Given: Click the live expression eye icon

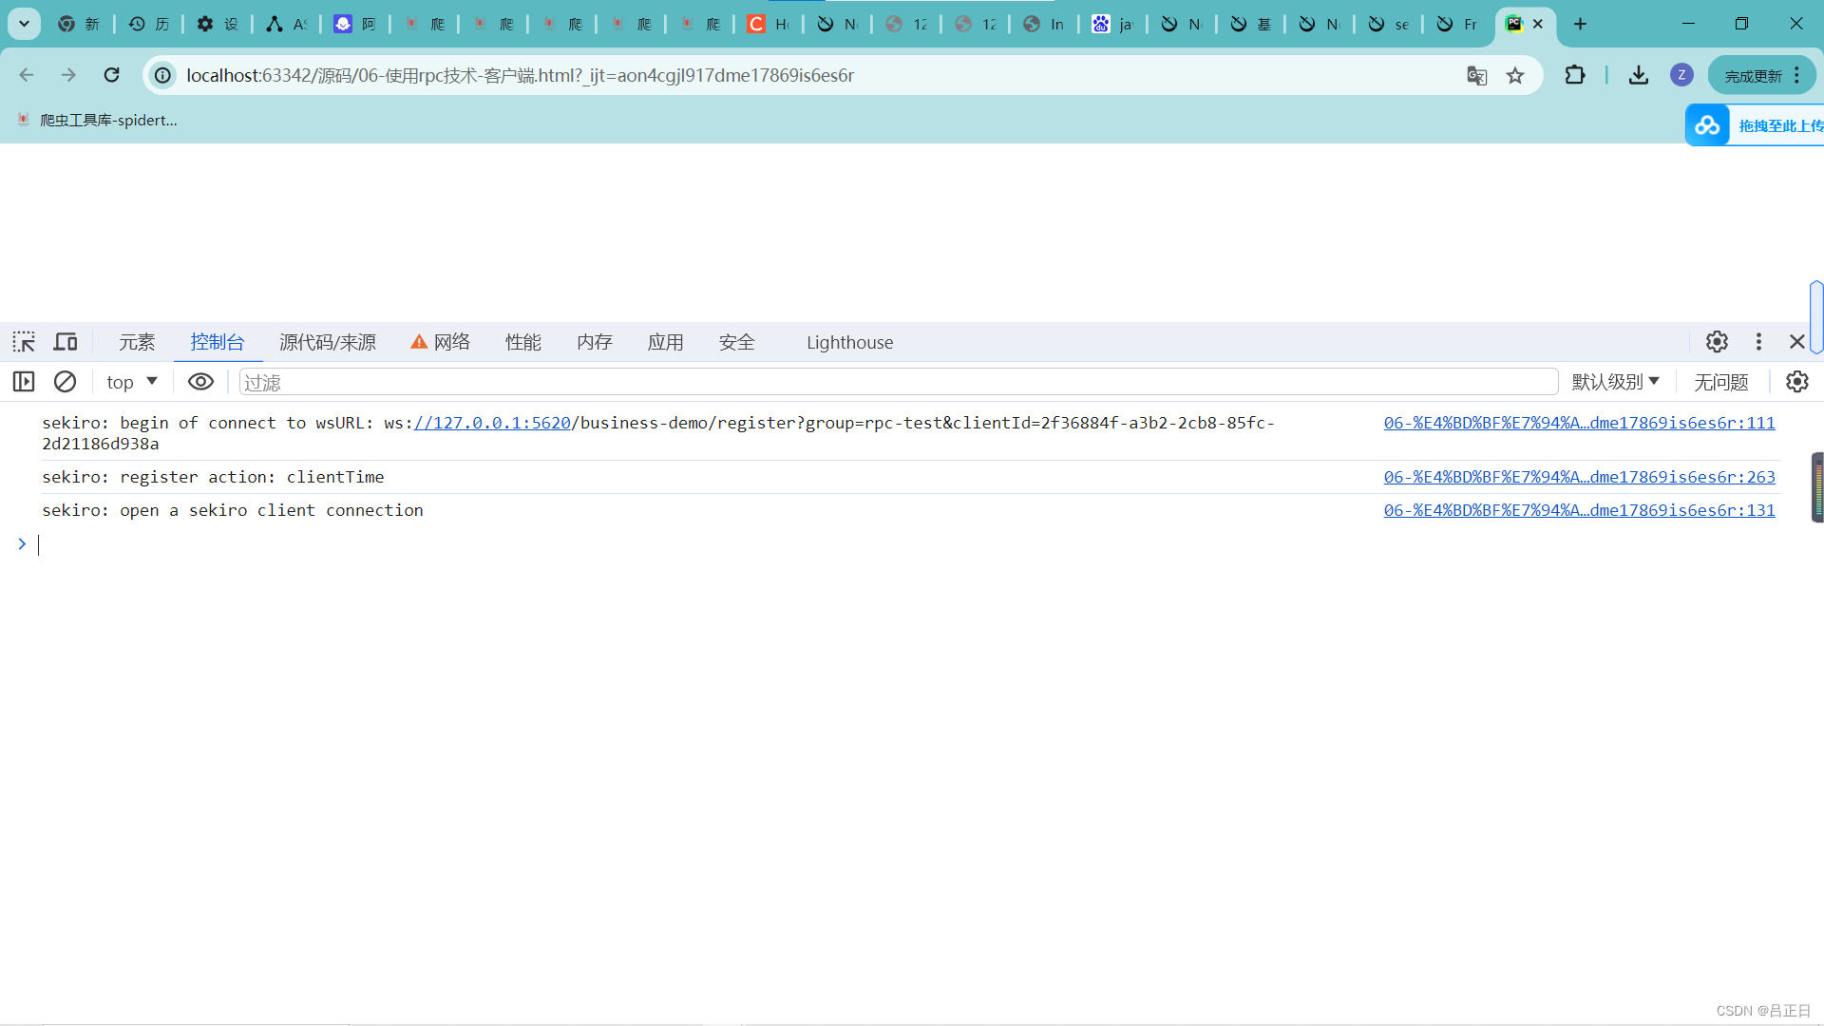Looking at the screenshot, I should point(200,382).
